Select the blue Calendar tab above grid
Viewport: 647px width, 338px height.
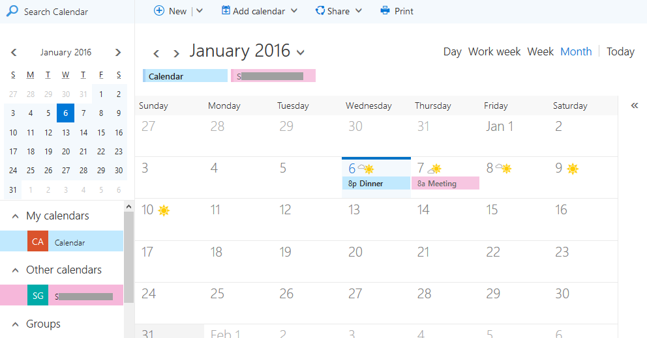click(185, 76)
